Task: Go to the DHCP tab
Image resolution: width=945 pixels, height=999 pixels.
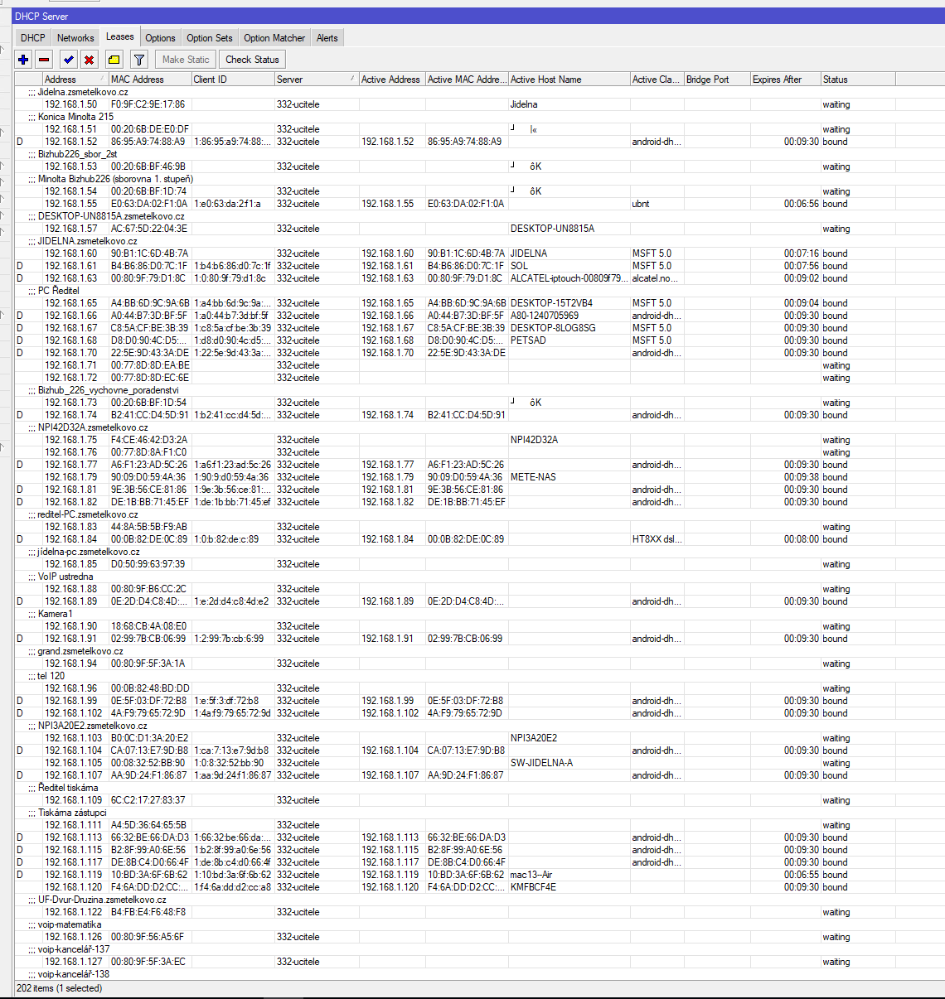Action: 33,38
